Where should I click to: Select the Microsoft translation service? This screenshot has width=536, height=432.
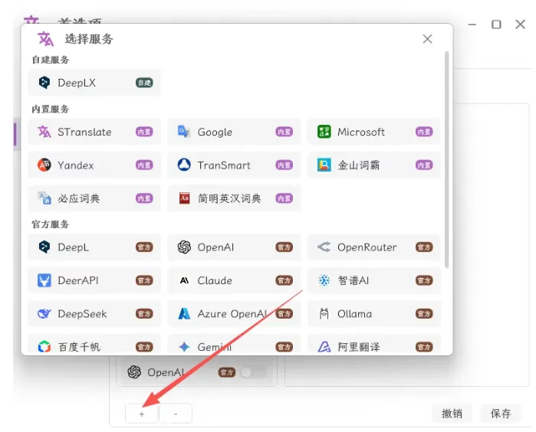(x=374, y=132)
